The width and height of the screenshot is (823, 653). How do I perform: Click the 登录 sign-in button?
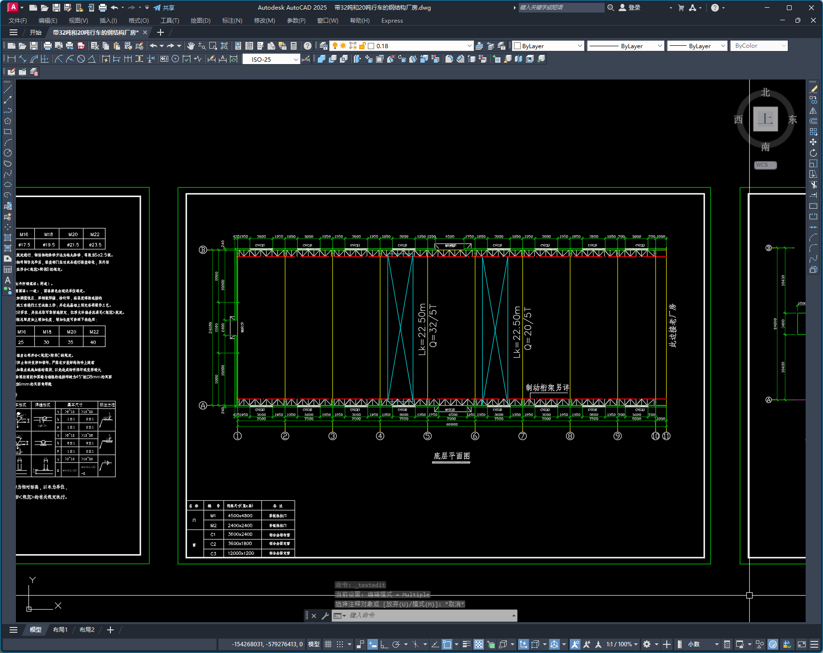point(629,8)
